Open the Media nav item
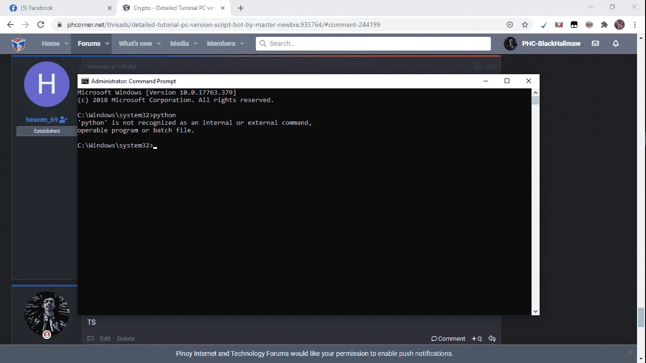The image size is (646, 363). (x=179, y=43)
